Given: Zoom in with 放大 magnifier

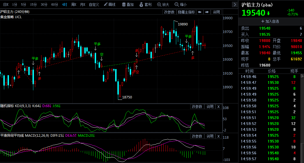Looking at the screenshot, I should [x=163, y=4].
